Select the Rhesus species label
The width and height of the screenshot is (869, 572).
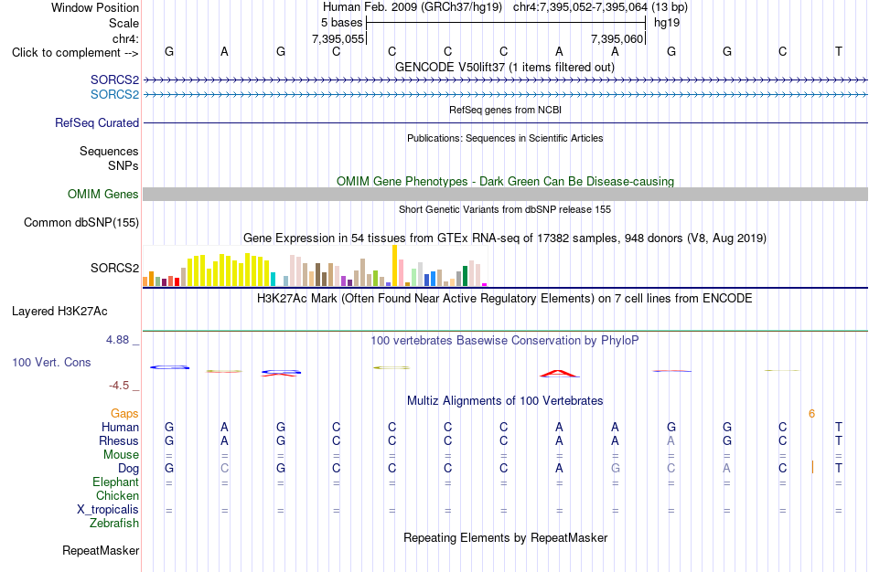pos(119,440)
